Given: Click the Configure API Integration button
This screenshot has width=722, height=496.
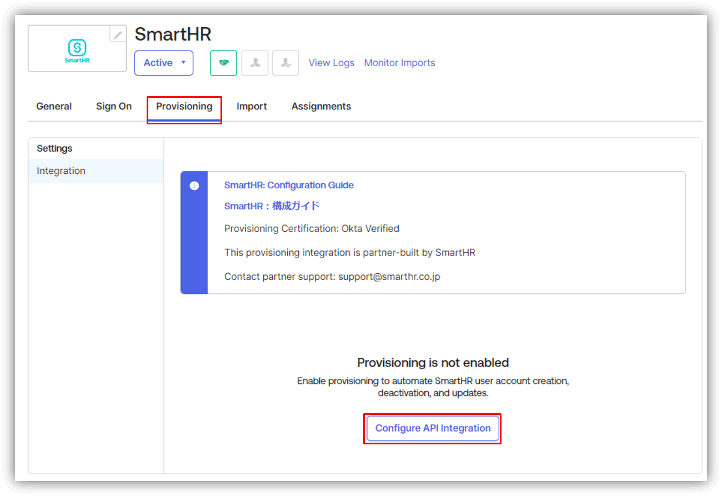Looking at the screenshot, I should pos(433,428).
